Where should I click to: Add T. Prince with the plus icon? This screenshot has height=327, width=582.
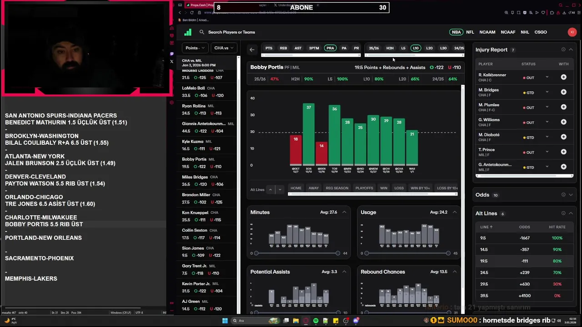coord(563,152)
